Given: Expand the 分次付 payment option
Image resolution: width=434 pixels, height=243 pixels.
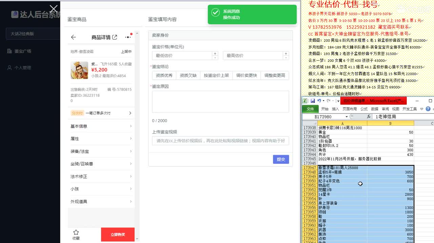Looking at the screenshot, I should (x=101, y=113).
